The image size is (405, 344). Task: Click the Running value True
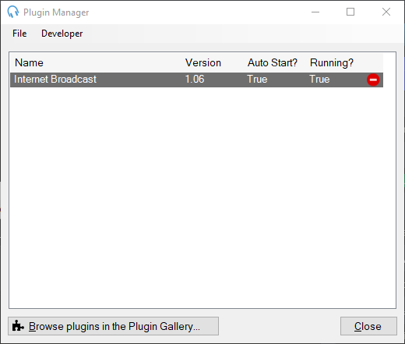(319, 80)
